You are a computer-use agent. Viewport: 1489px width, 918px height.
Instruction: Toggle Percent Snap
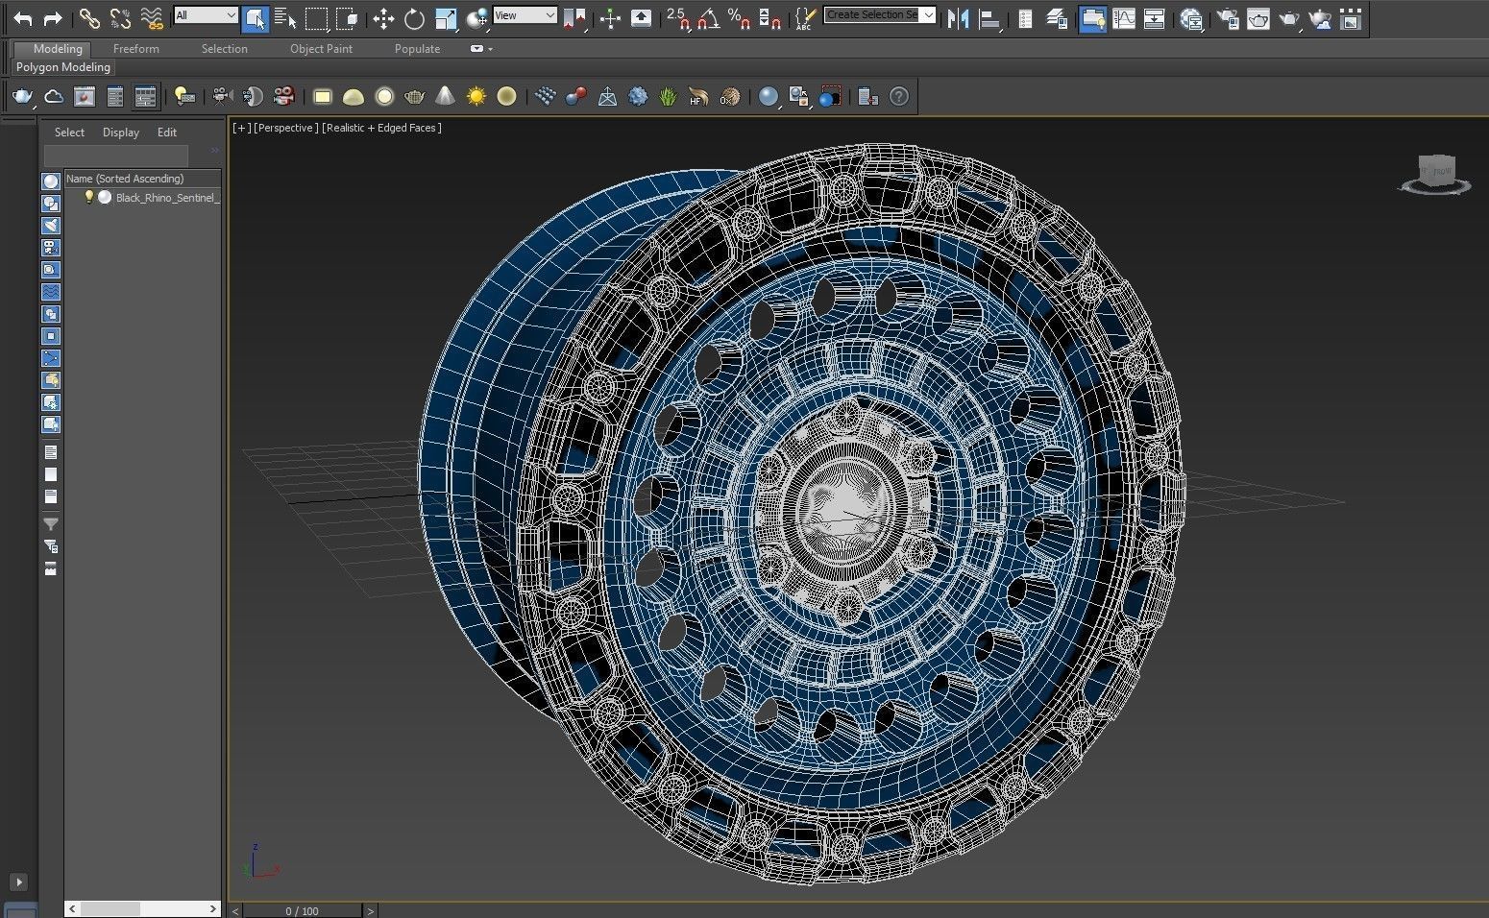[740, 18]
